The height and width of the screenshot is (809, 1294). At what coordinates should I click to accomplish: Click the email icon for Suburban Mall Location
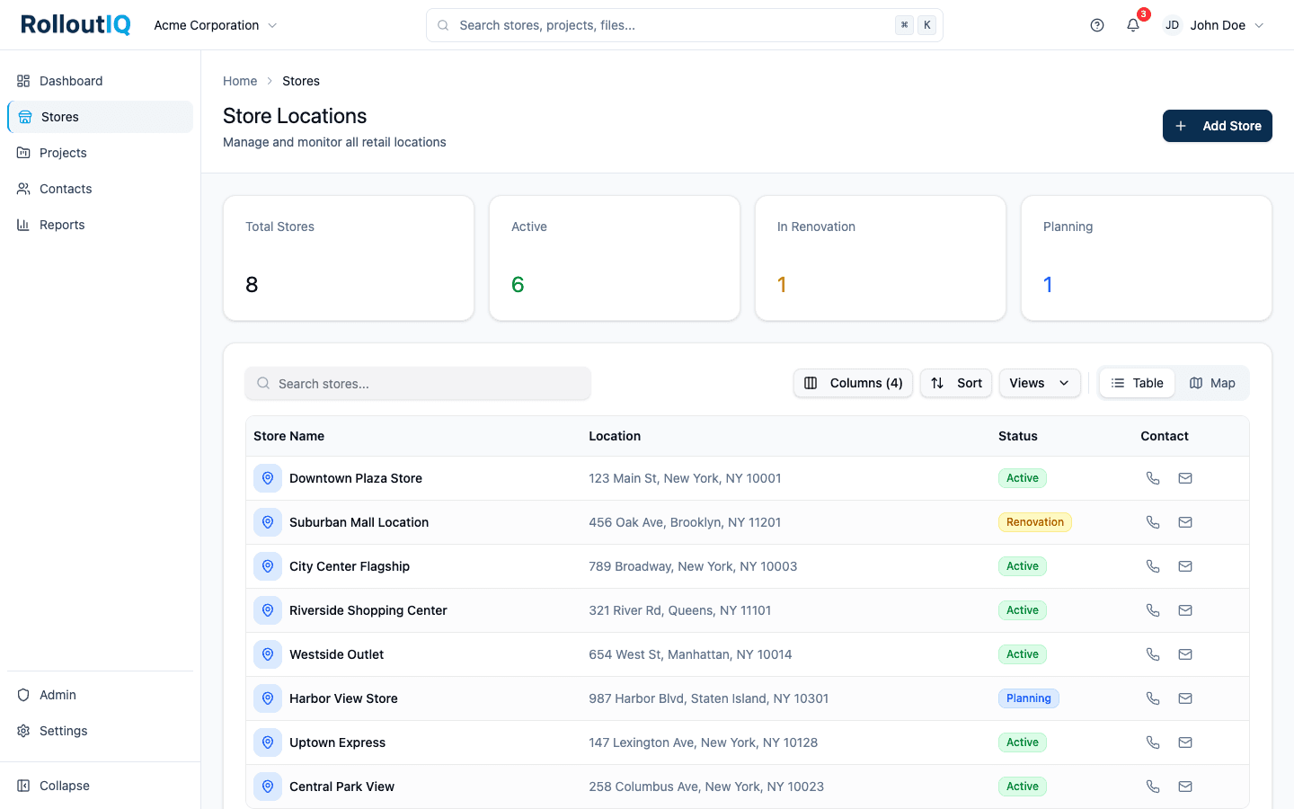(x=1185, y=522)
